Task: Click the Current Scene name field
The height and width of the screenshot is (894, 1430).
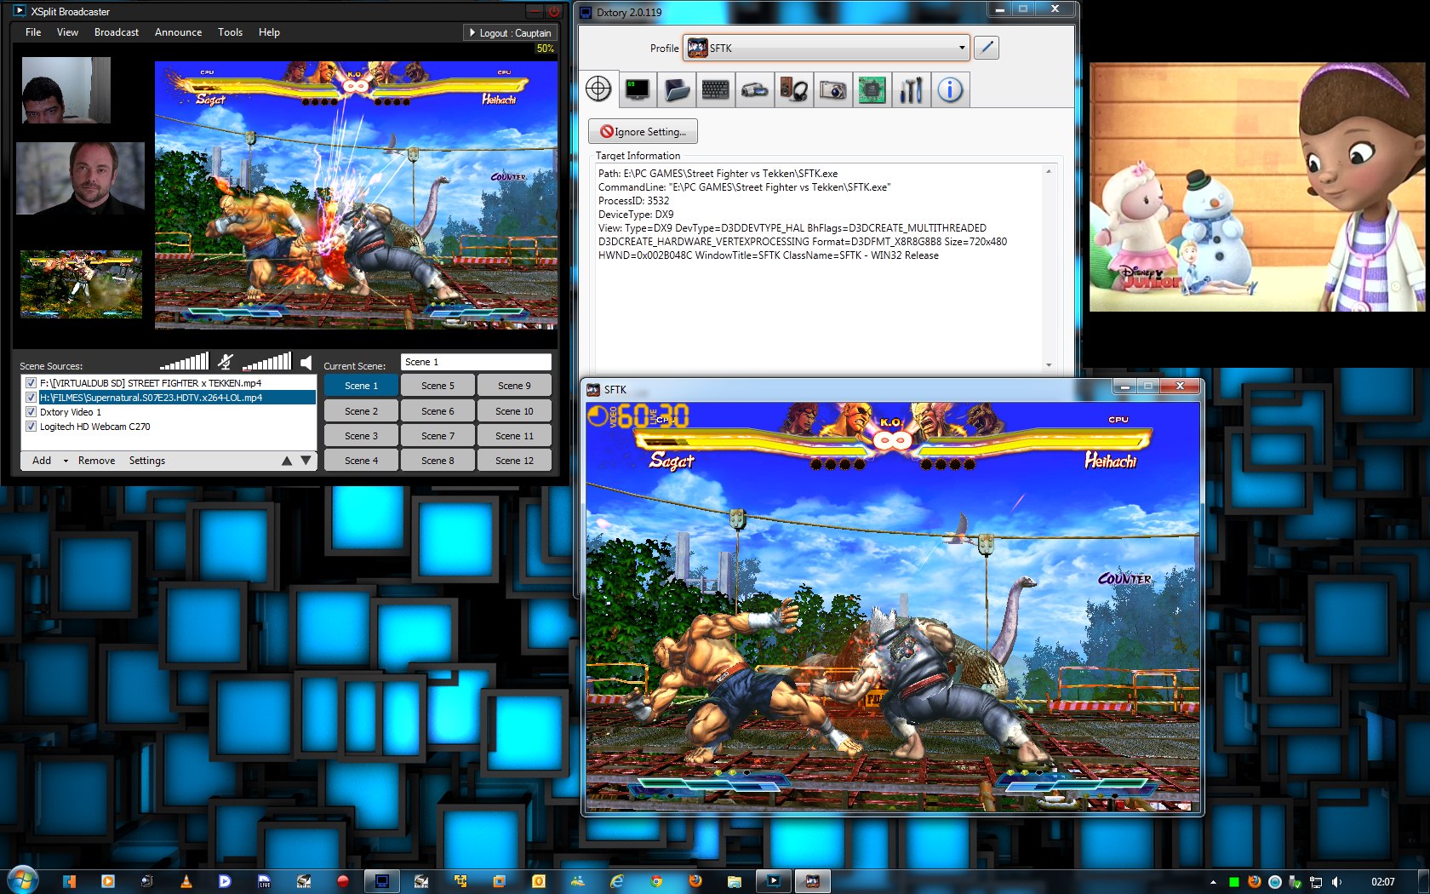Action: (x=476, y=362)
